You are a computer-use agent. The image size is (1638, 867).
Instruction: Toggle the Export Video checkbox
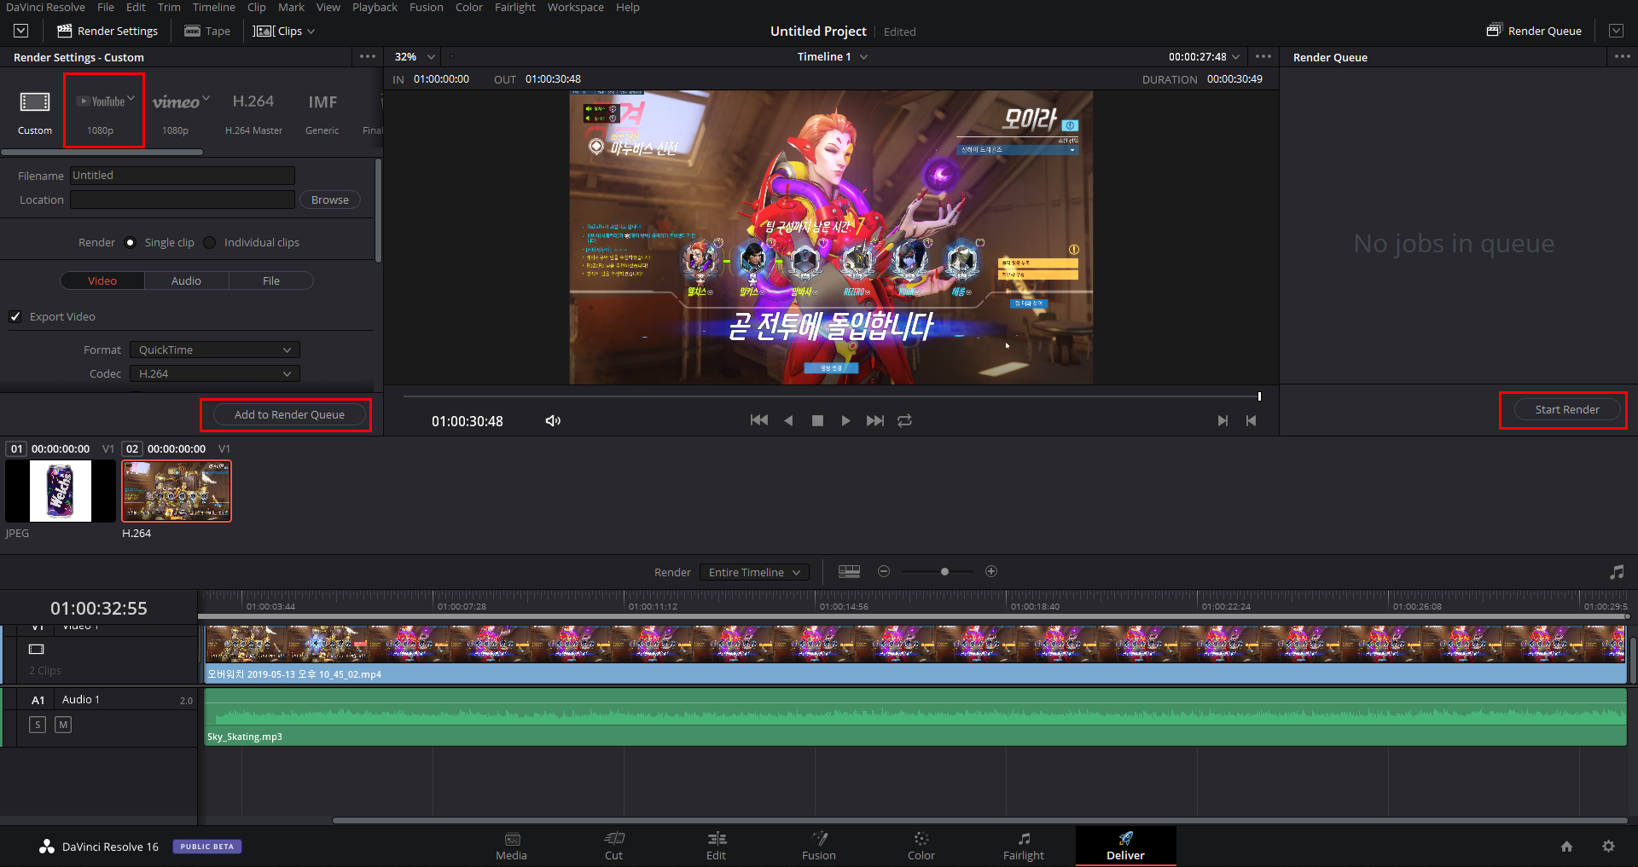pos(15,316)
